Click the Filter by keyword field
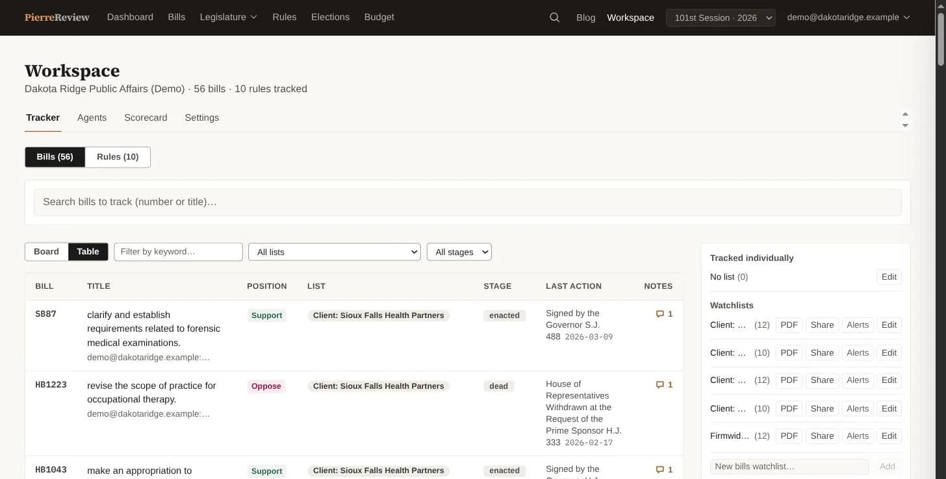Viewport: 946px width, 479px height. pos(178,252)
